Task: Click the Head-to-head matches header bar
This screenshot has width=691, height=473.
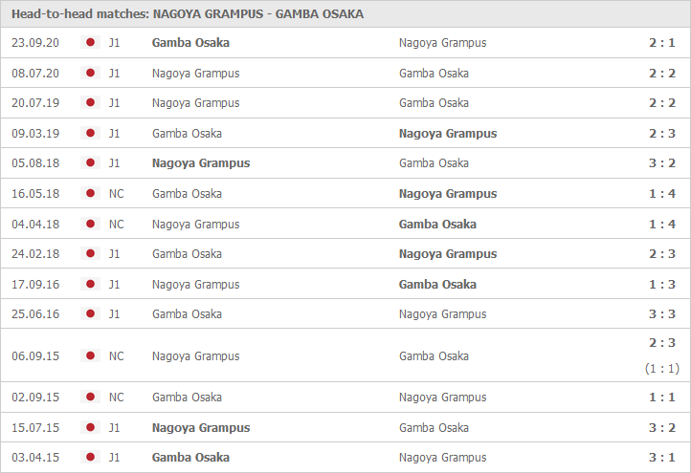Action: click(x=345, y=14)
